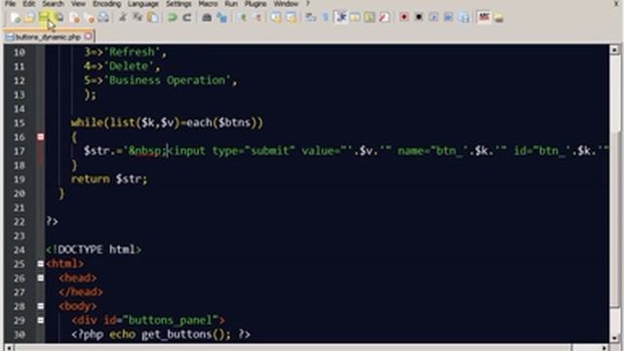Close the buttons_dynamic.php tab

(89, 37)
